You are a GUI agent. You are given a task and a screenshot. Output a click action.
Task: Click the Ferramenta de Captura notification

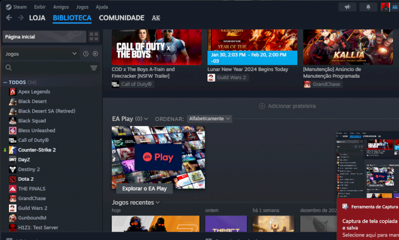(368, 220)
